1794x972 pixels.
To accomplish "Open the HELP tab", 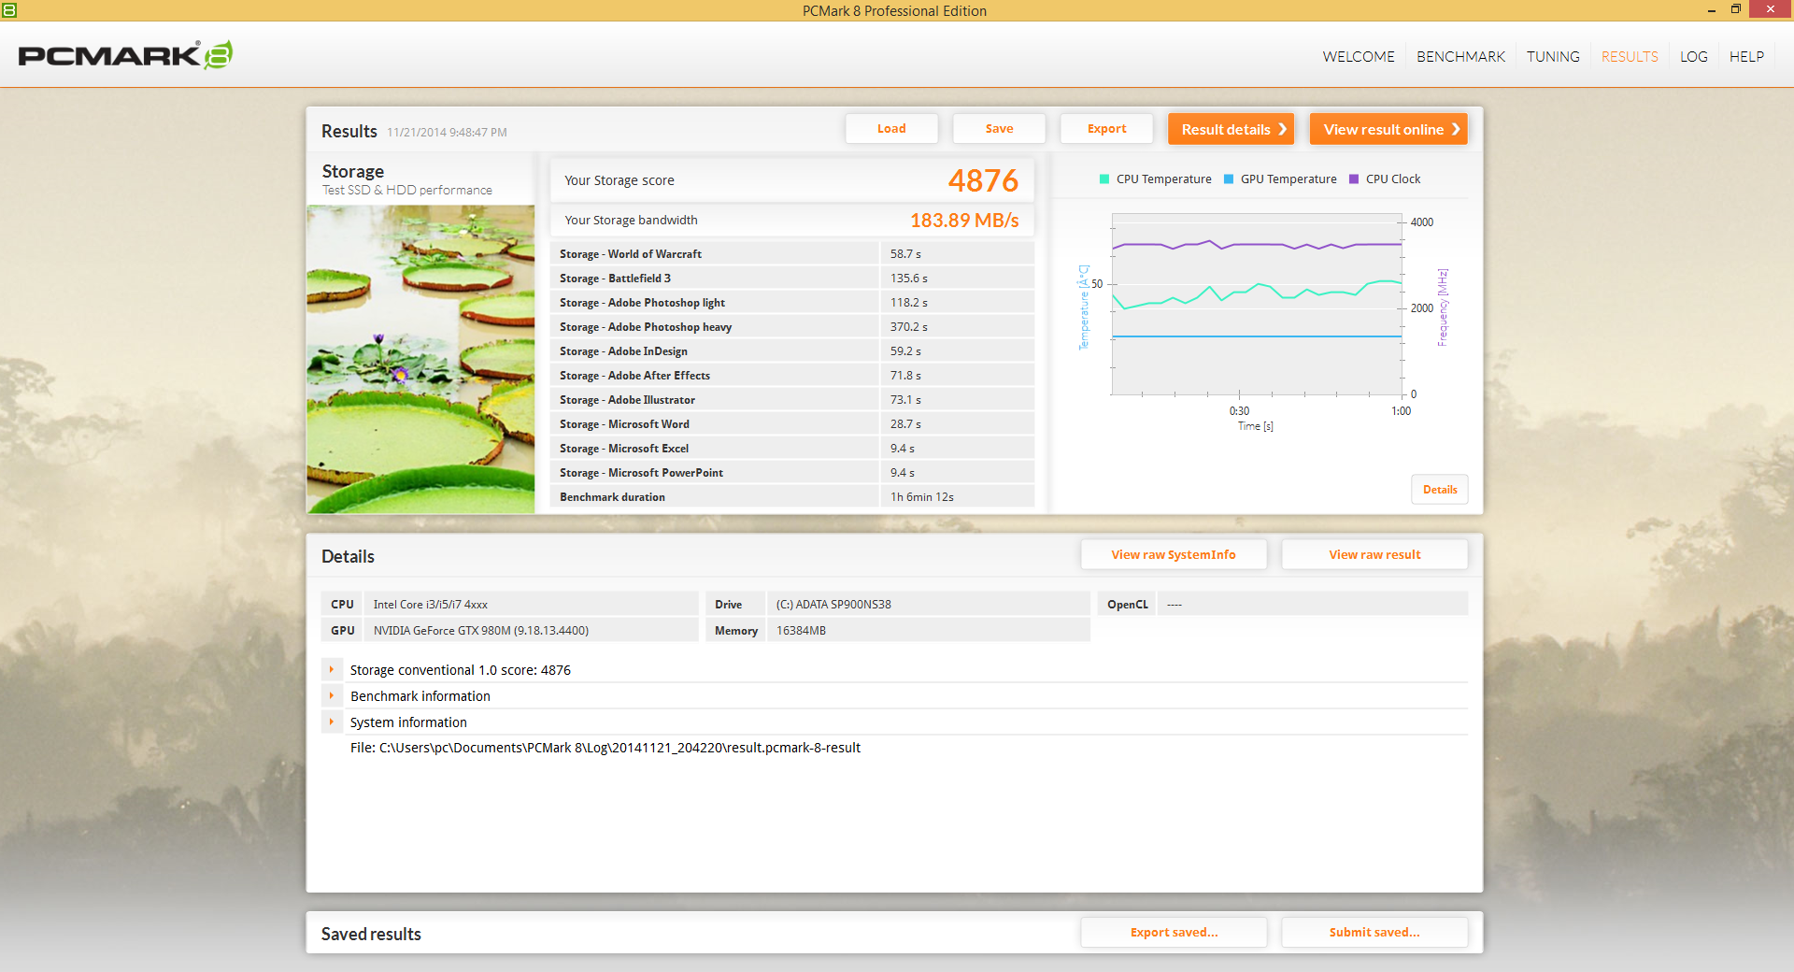I will click(x=1746, y=56).
